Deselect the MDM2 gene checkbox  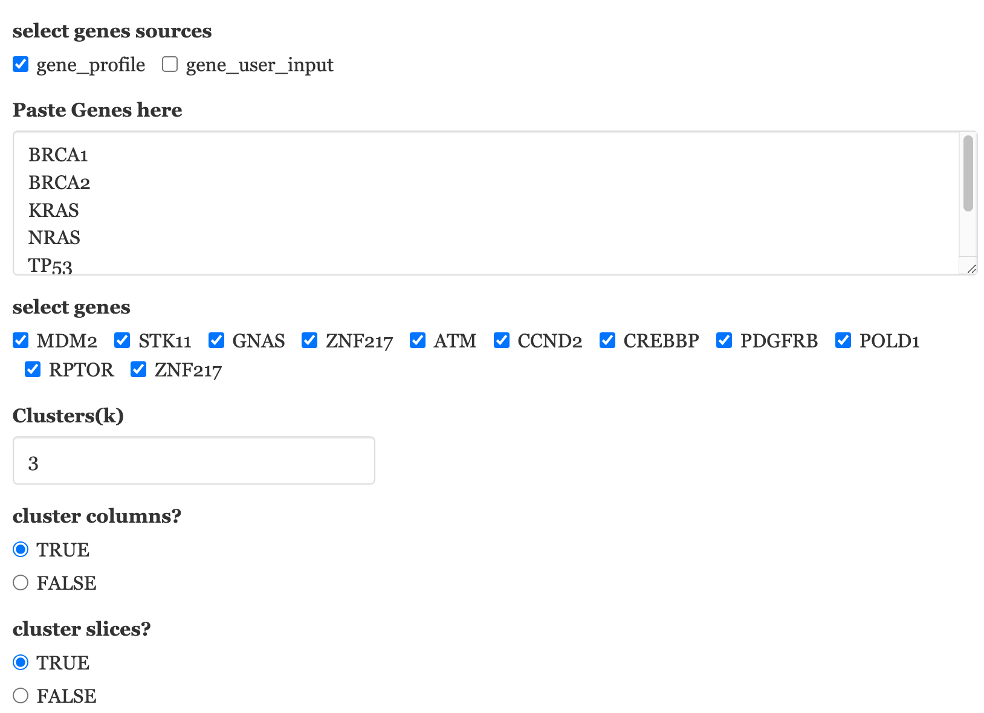(21, 340)
